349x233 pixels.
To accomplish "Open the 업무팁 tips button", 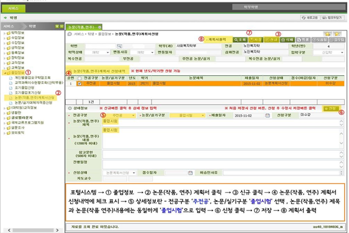I will (x=337, y=40).
